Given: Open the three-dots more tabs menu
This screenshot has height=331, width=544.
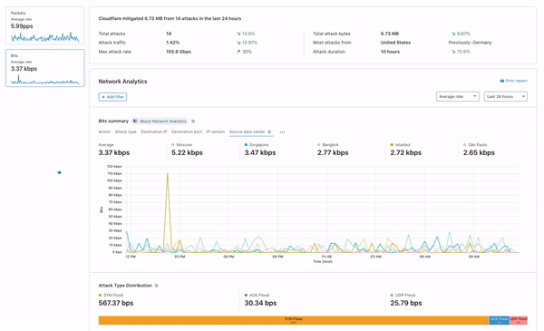Looking at the screenshot, I should click(282, 132).
